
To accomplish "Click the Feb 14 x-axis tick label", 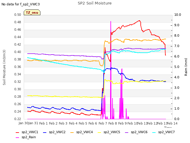I will [172, 123].
